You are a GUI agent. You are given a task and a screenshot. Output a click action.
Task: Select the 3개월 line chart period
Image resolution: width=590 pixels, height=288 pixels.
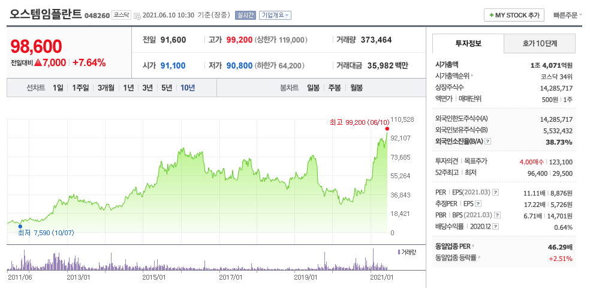[x=106, y=88]
